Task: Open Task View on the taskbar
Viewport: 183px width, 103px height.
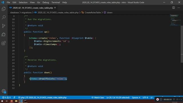Action: [x=7, y=101]
